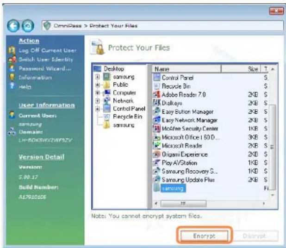Select the bottom samsung folder in tree
This screenshot has width=286, height=248.
click(124, 125)
